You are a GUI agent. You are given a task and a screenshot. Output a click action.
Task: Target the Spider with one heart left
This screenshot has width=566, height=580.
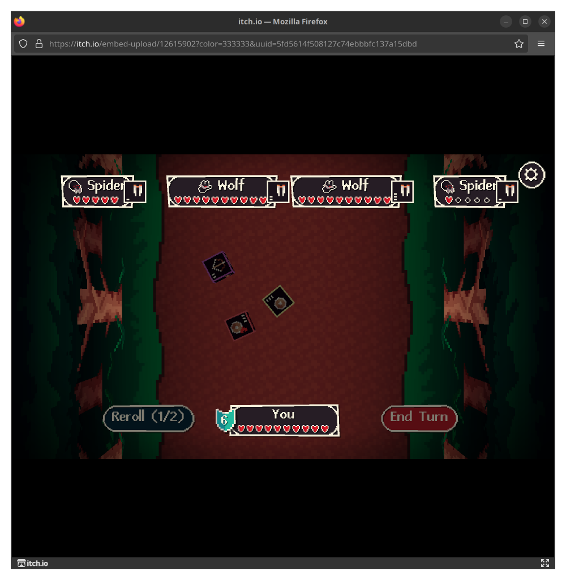point(469,191)
